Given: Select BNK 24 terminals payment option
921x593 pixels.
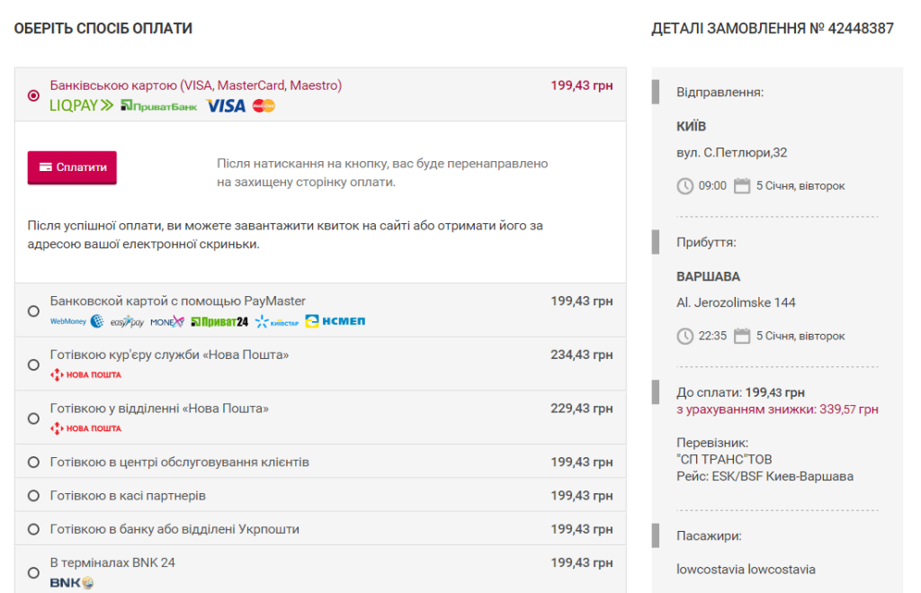Looking at the screenshot, I should (33, 572).
